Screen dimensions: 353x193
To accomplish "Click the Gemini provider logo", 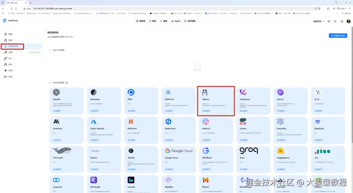I will coord(95,151).
